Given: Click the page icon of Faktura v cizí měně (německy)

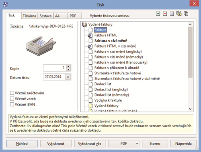Looking at the screenshot, I should click(x=90, y=57).
